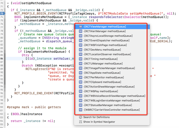Image resolution: width=179 pixels, height=128 pixels.
Task: Select -[RCTEventDispatcher methodQueue] from the list
Action: (x=106, y=40)
